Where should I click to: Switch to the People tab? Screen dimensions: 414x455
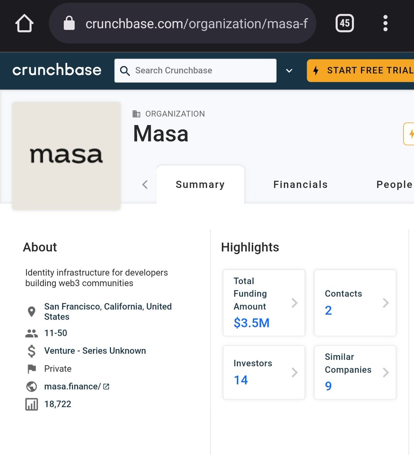(394, 184)
